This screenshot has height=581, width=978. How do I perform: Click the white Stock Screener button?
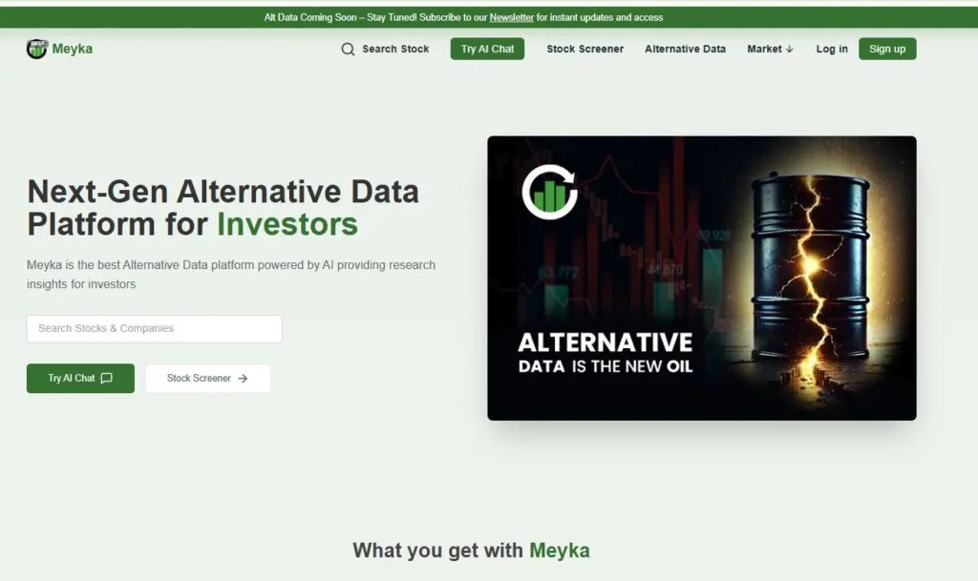click(207, 378)
